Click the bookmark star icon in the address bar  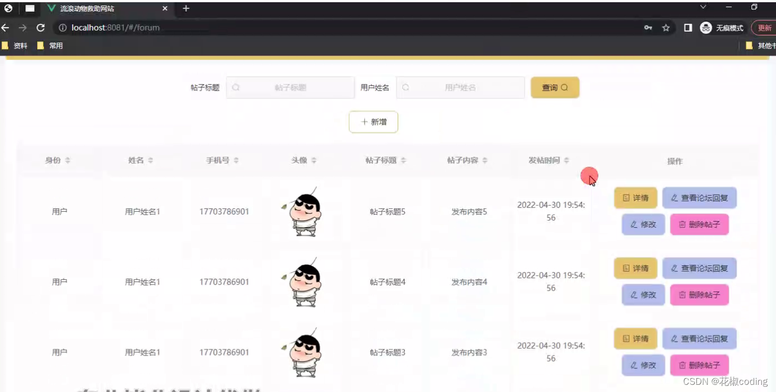point(666,27)
